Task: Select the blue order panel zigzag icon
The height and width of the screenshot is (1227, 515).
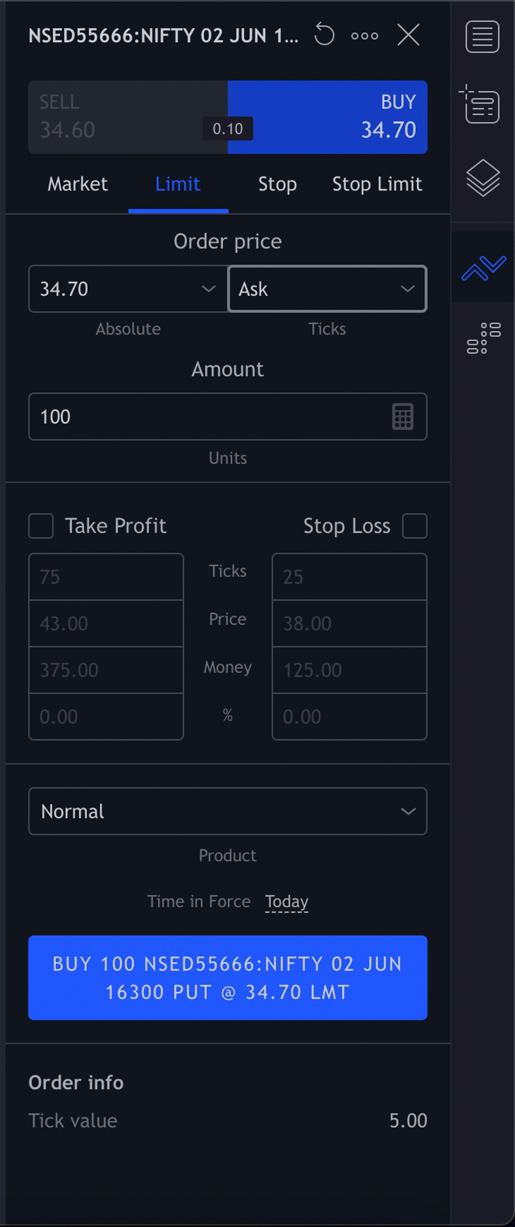Action: [x=483, y=267]
